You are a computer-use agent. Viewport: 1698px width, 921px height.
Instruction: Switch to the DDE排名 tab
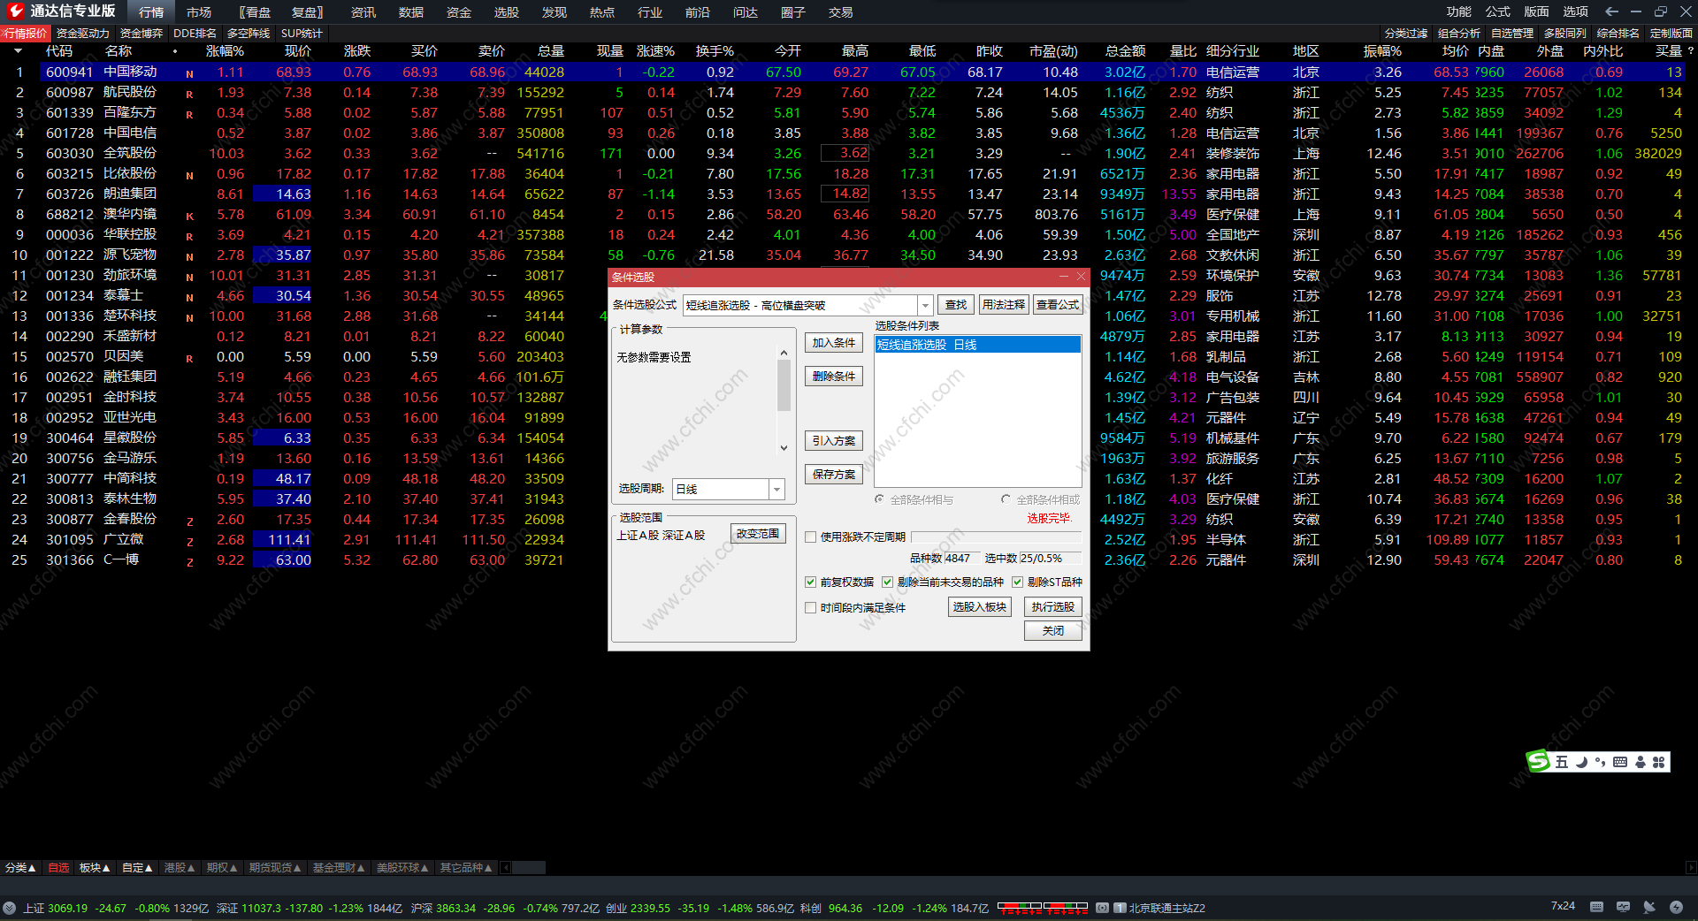coord(195,34)
